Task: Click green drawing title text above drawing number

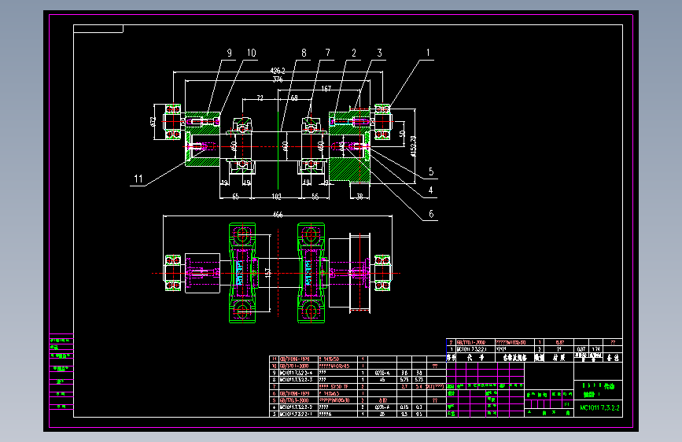Action: click(x=598, y=390)
